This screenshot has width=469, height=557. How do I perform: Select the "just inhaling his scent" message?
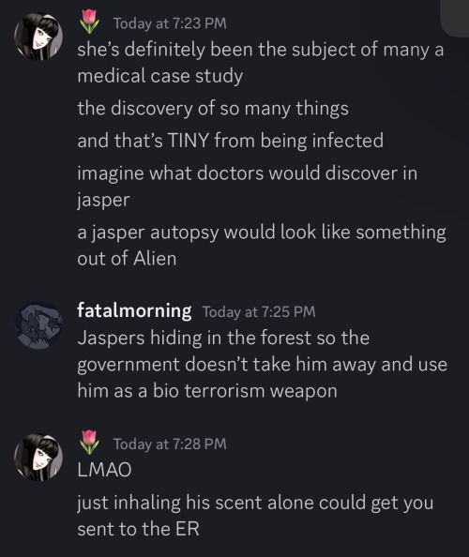point(255,516)
